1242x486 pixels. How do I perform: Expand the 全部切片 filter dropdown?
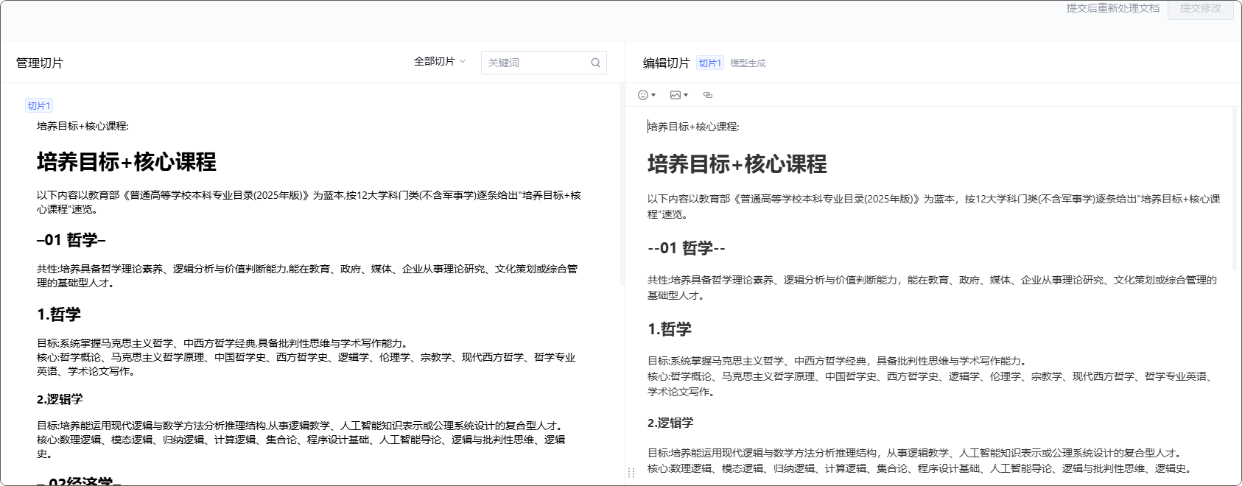pyautogui.click(x=440, y=62)
